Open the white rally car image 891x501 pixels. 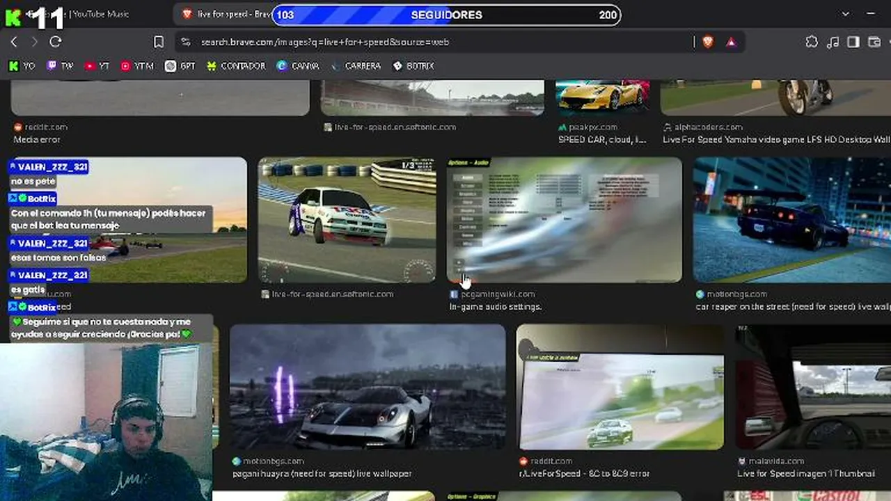347,220
